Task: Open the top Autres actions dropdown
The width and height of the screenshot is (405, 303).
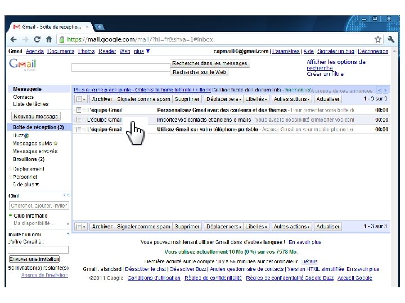Action: click(x=291, y=99)
